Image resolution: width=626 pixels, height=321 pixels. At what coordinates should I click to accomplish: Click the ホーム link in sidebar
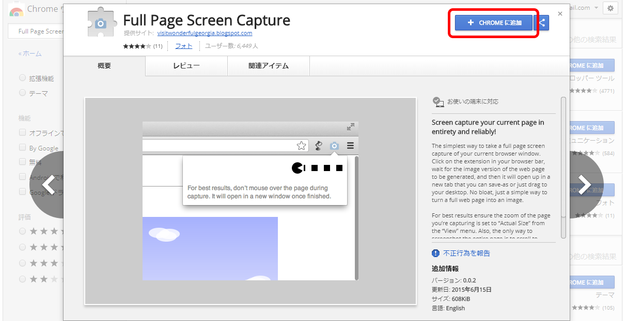[x=30, y=54]
